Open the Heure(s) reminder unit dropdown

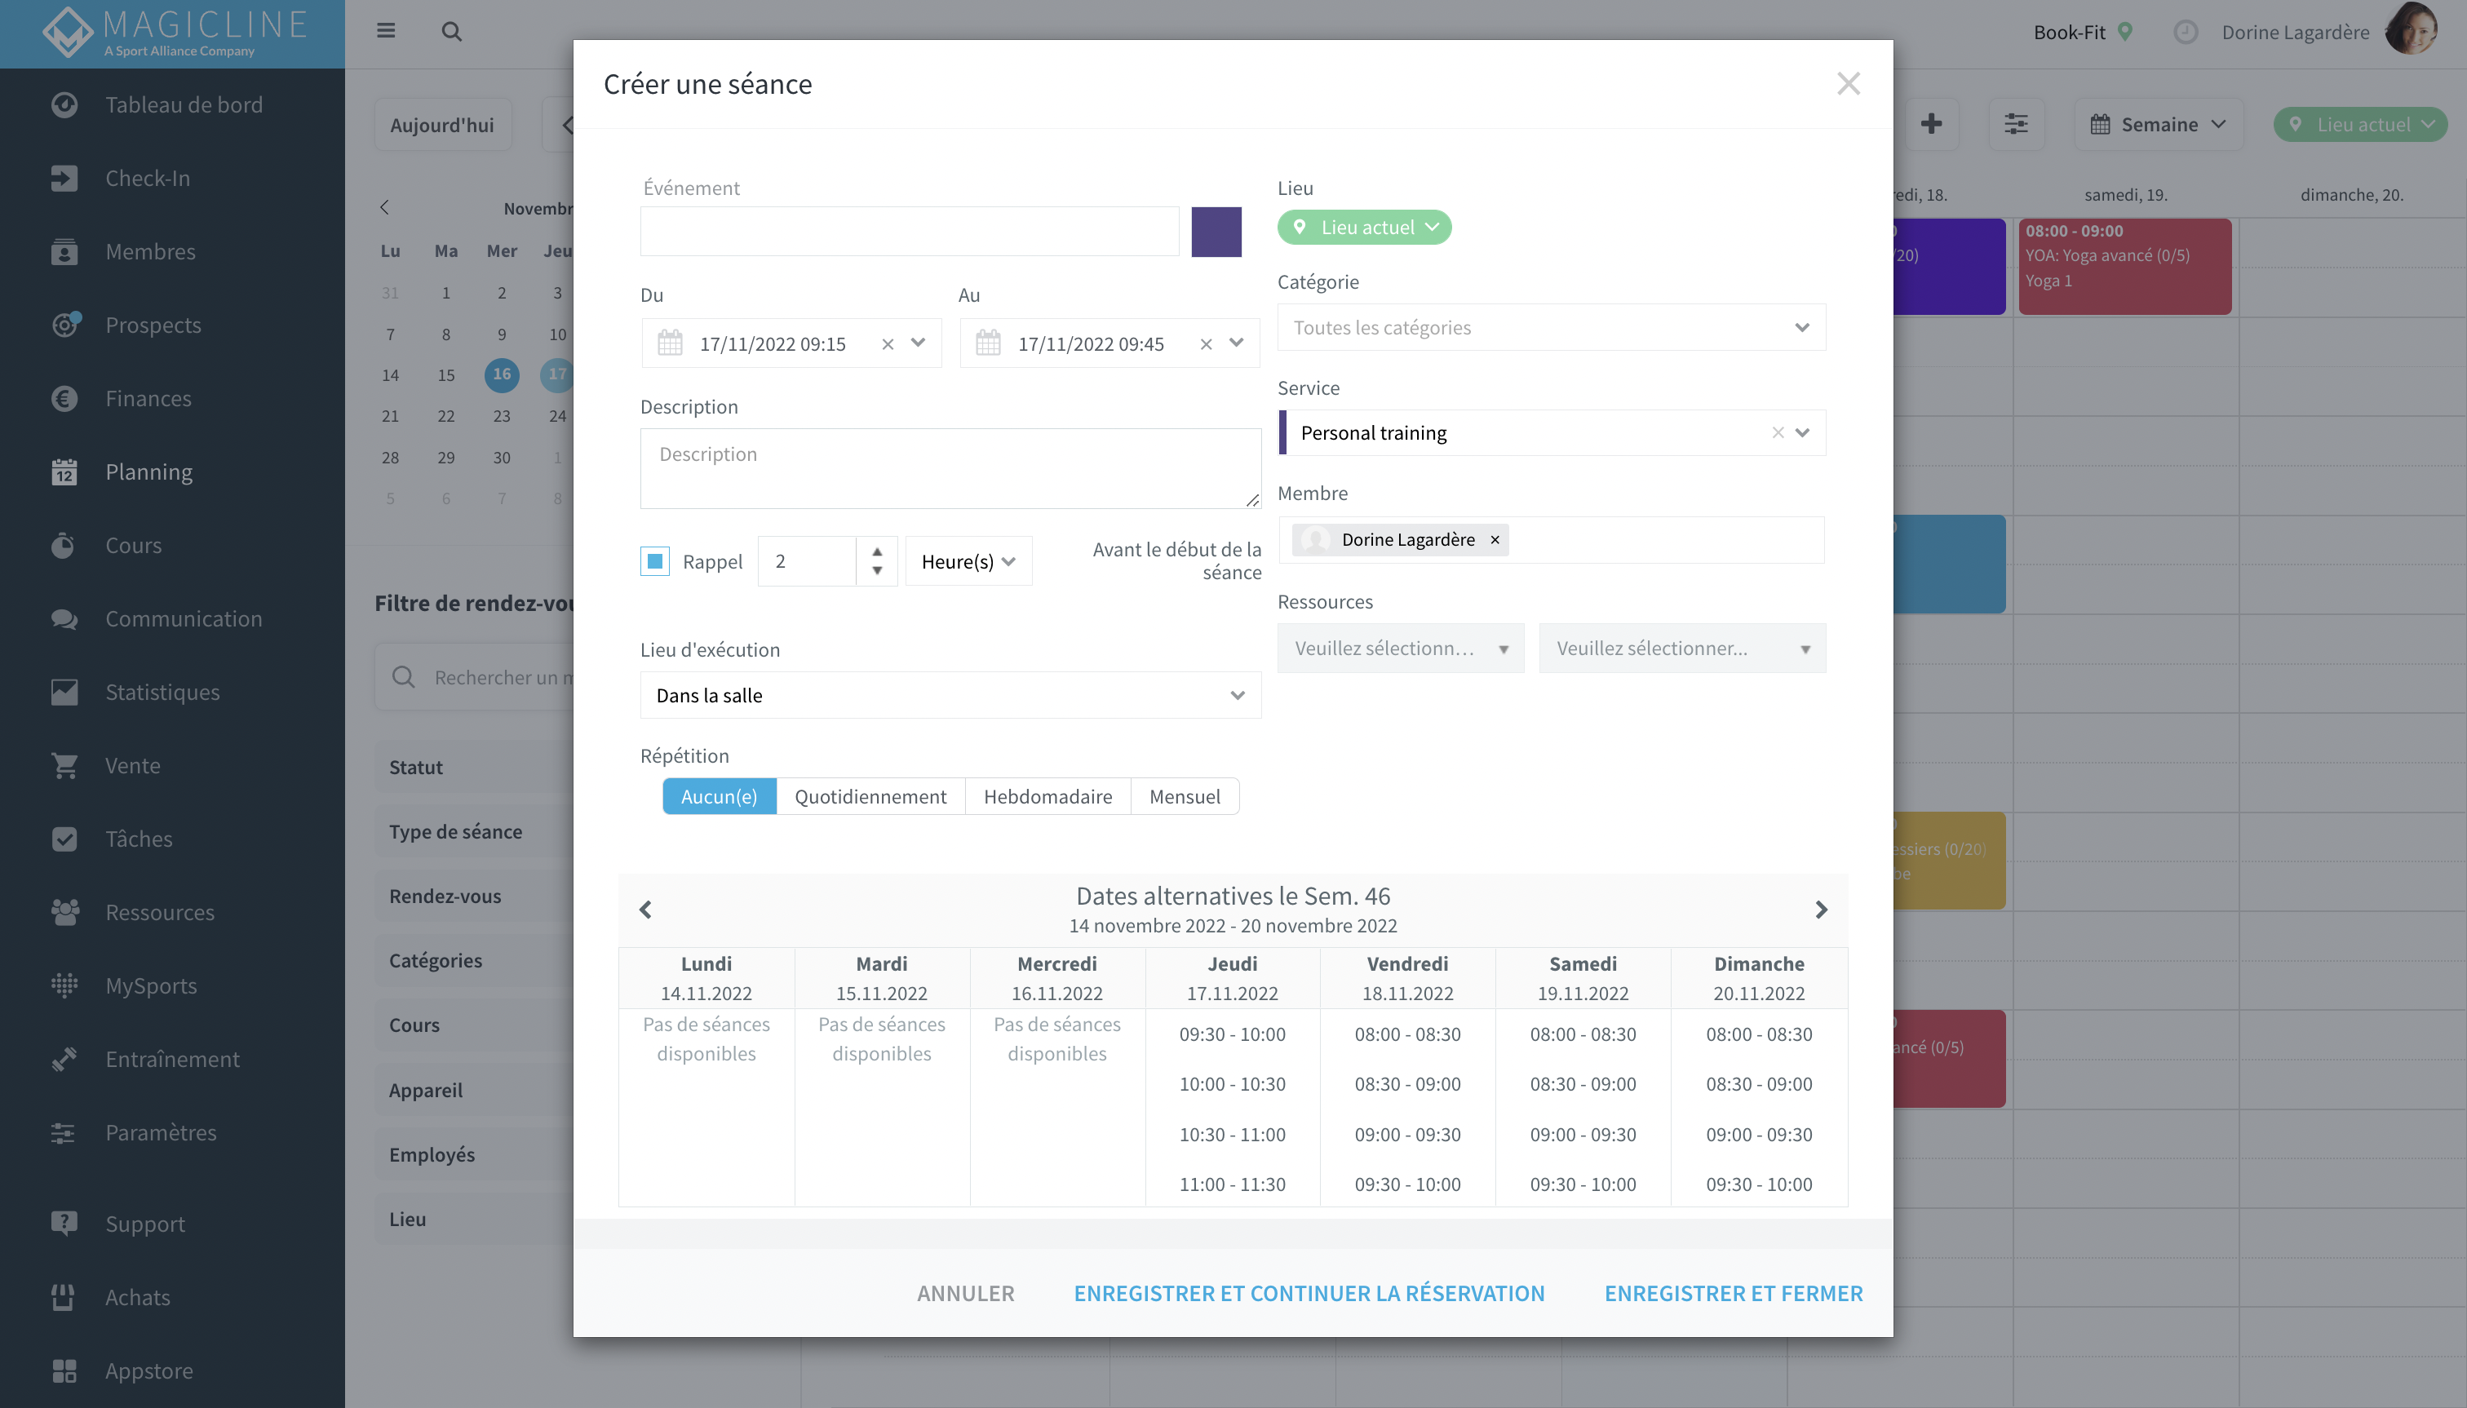tap(968, 561)
